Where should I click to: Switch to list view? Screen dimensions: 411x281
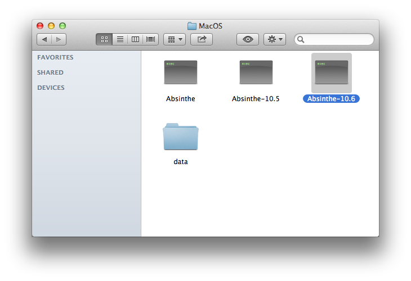coord(120,39)
